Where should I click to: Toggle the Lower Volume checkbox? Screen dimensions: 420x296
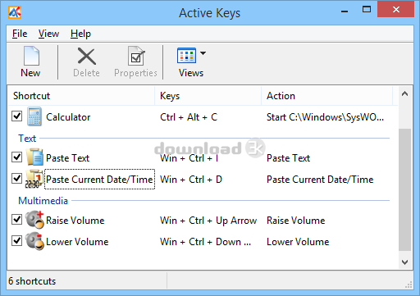point(17,240)
